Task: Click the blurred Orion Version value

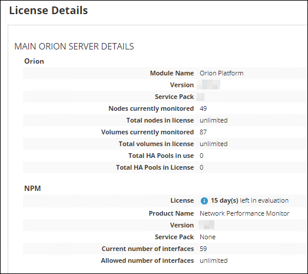Action: click(208, 85)
